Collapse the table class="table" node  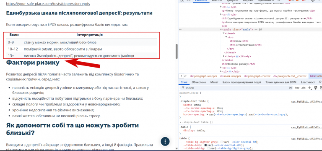coord(221,30)
